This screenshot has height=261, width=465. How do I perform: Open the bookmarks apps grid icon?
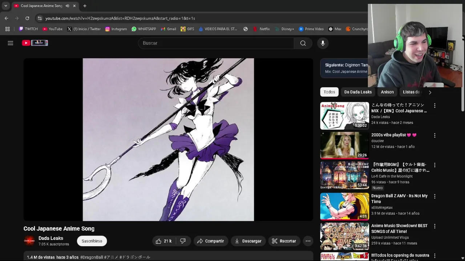click(x=7, y=29)
